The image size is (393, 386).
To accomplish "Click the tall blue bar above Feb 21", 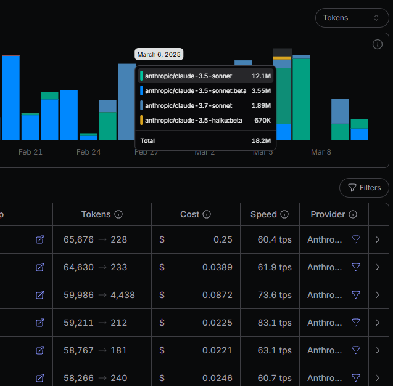I will (x=10, y=98).
